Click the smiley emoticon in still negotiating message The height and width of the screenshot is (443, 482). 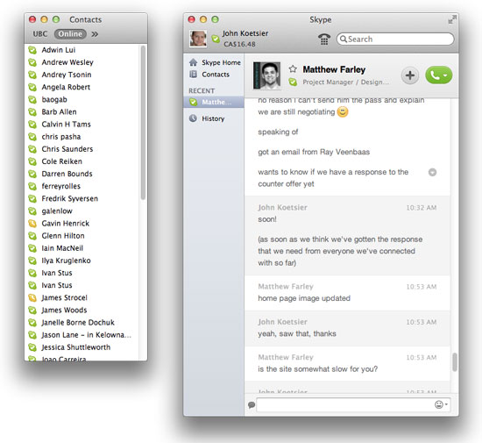click(343, 111)
